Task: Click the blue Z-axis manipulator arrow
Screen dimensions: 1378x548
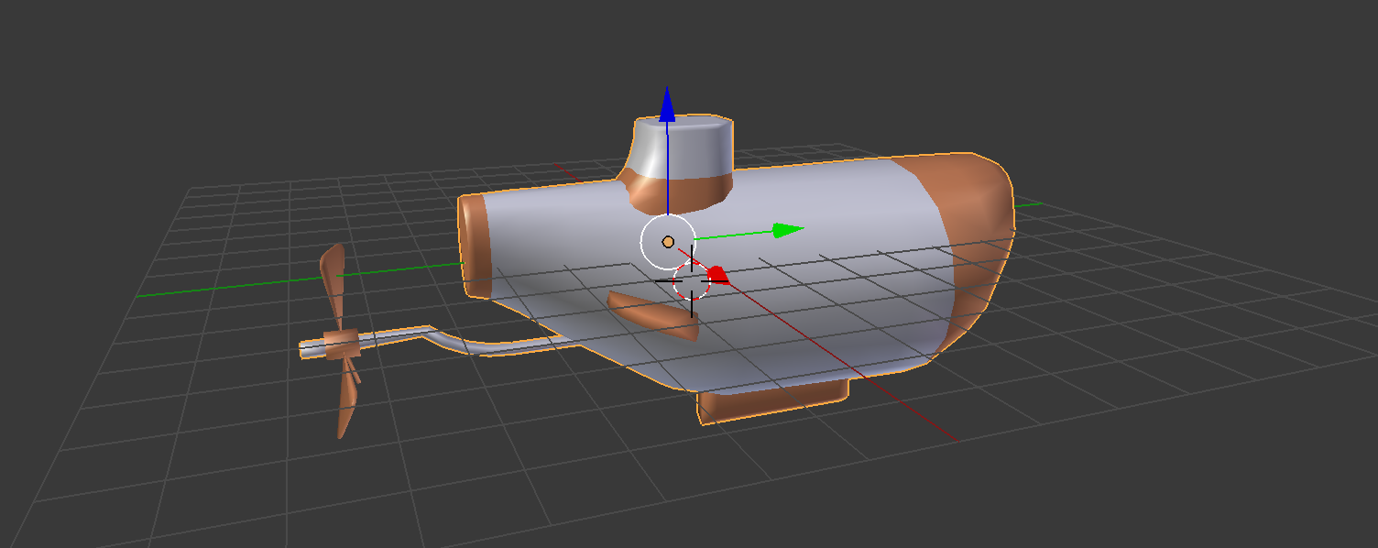Action: [667, 104]
